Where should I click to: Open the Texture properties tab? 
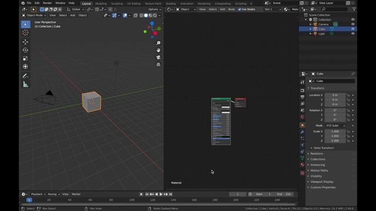303,173
